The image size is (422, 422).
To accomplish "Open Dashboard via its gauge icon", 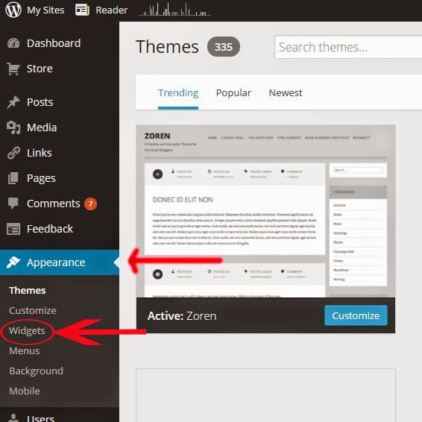I will [x=13, y=43].
